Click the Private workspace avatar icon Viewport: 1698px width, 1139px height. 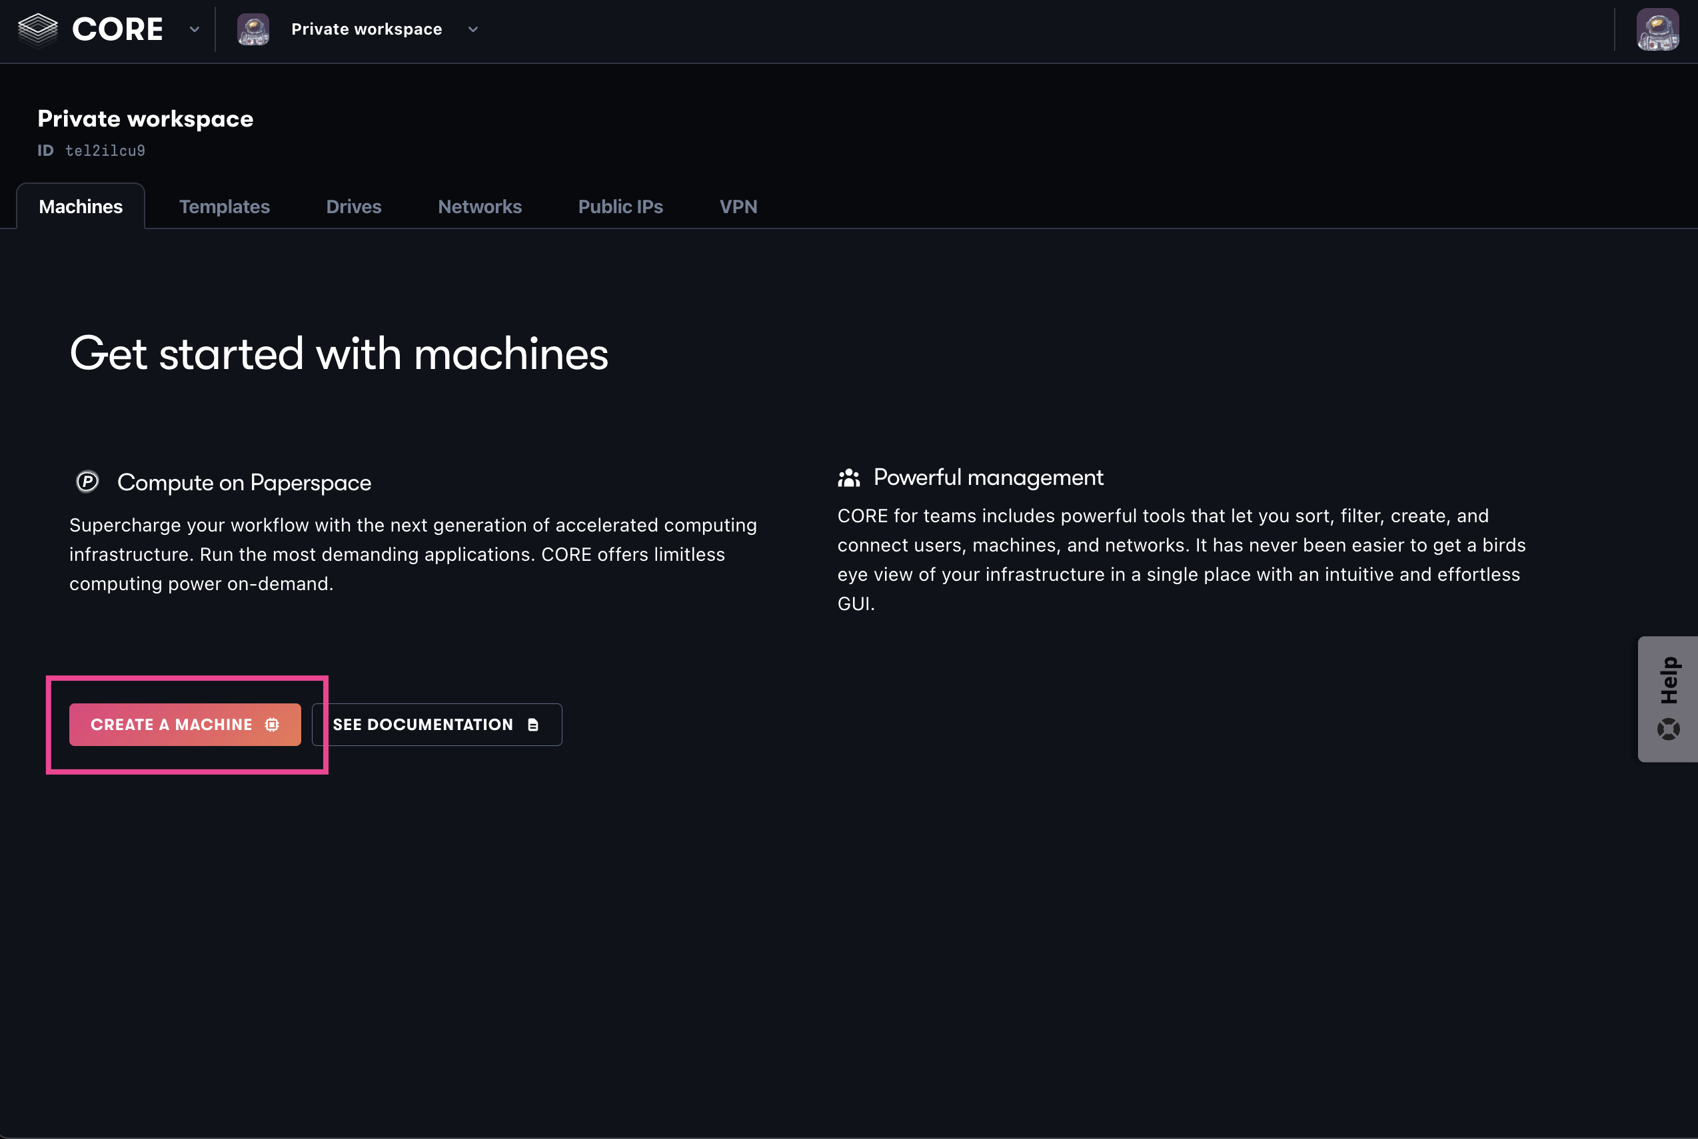pos(253,28)
